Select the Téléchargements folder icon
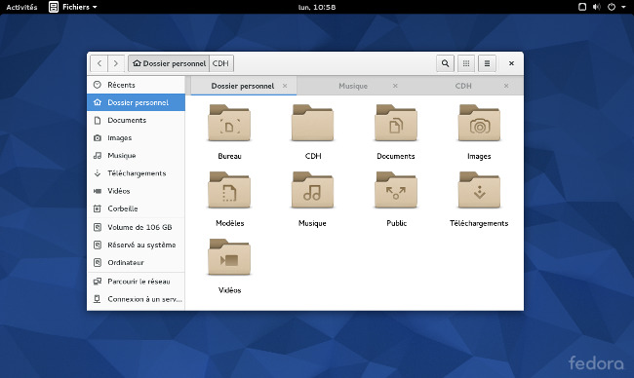 click(x=479, y=190)
